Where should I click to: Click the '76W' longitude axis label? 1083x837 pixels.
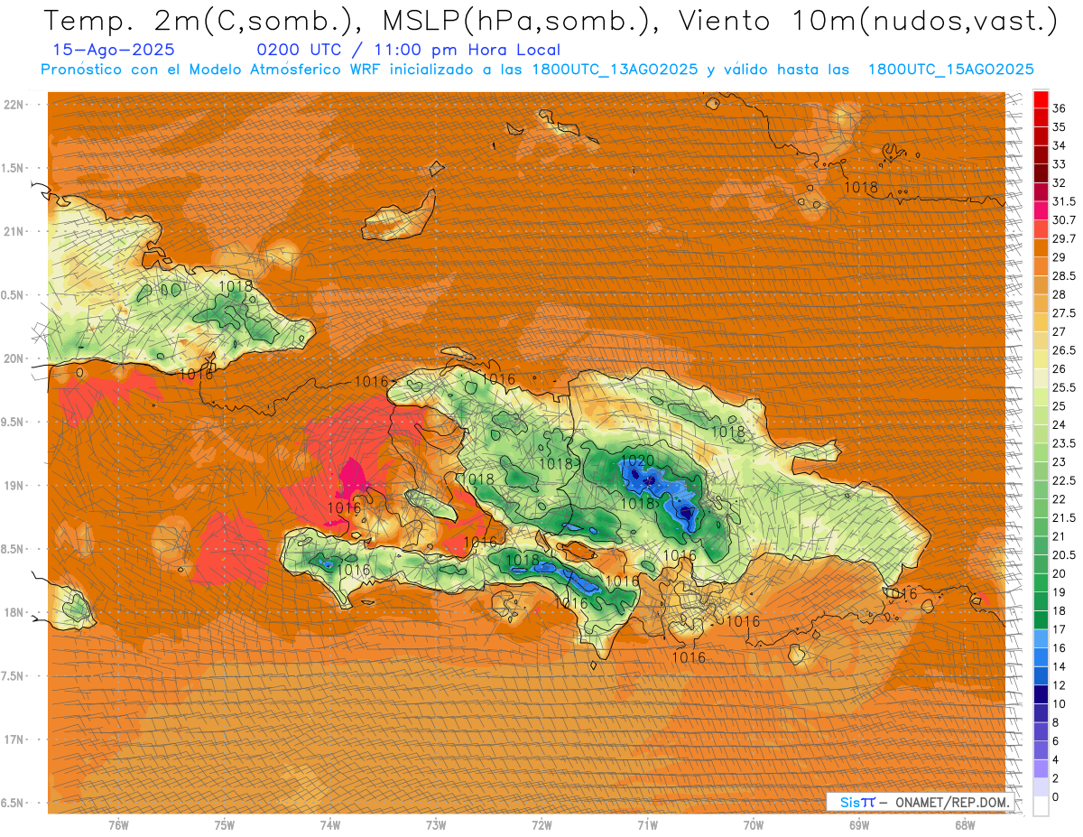click(118, 825)
